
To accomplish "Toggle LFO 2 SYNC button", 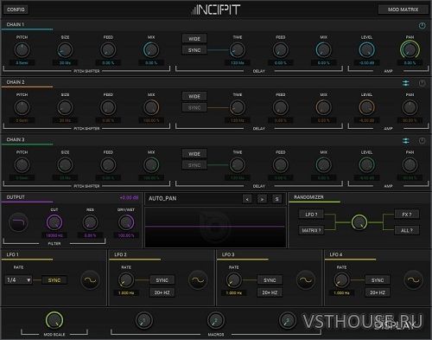I will (x=162, y=280).
